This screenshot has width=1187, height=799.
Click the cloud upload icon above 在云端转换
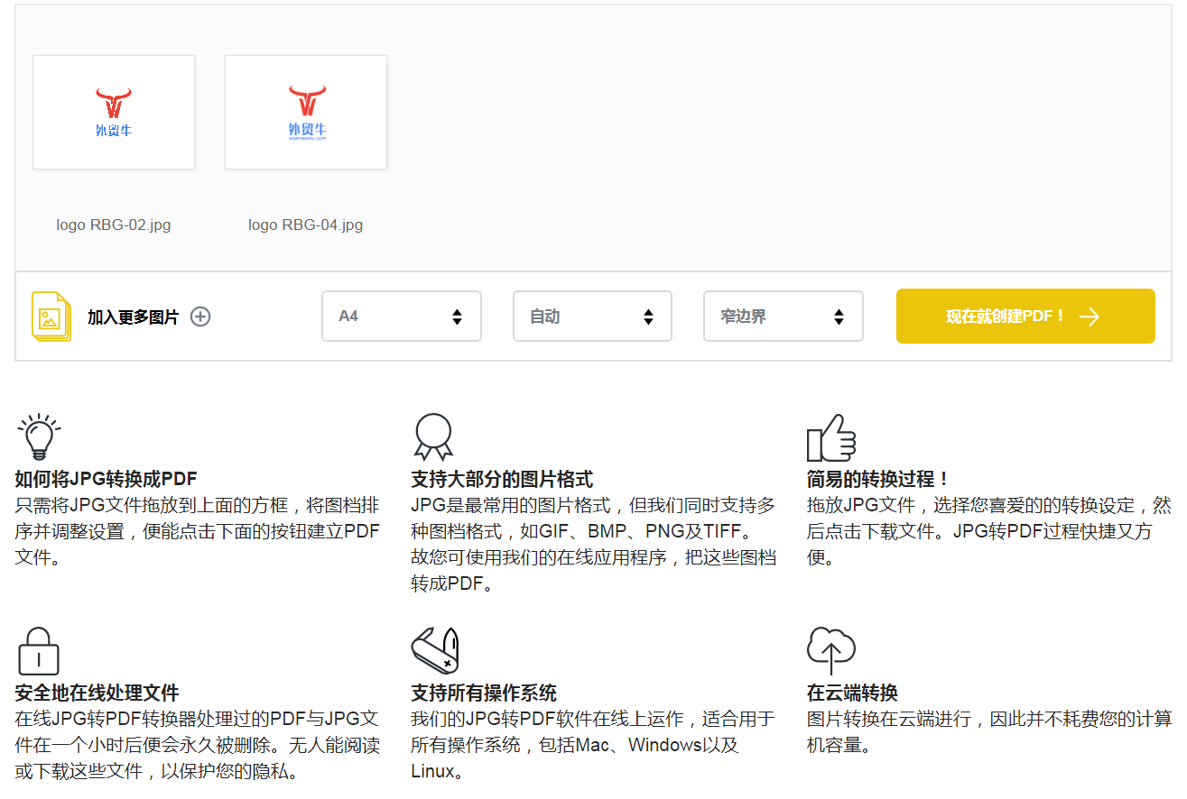830,651
